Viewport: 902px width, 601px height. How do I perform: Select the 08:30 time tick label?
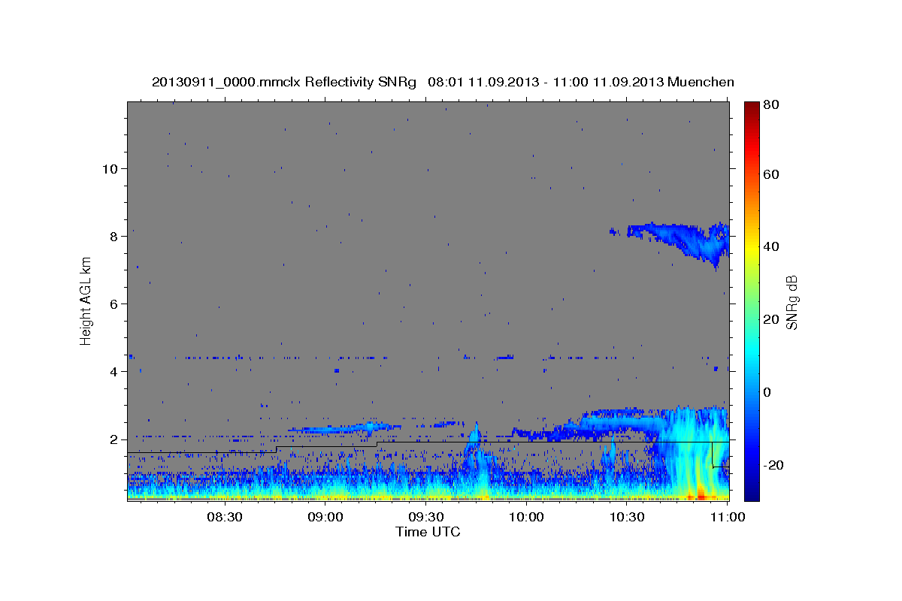point(224,517)
